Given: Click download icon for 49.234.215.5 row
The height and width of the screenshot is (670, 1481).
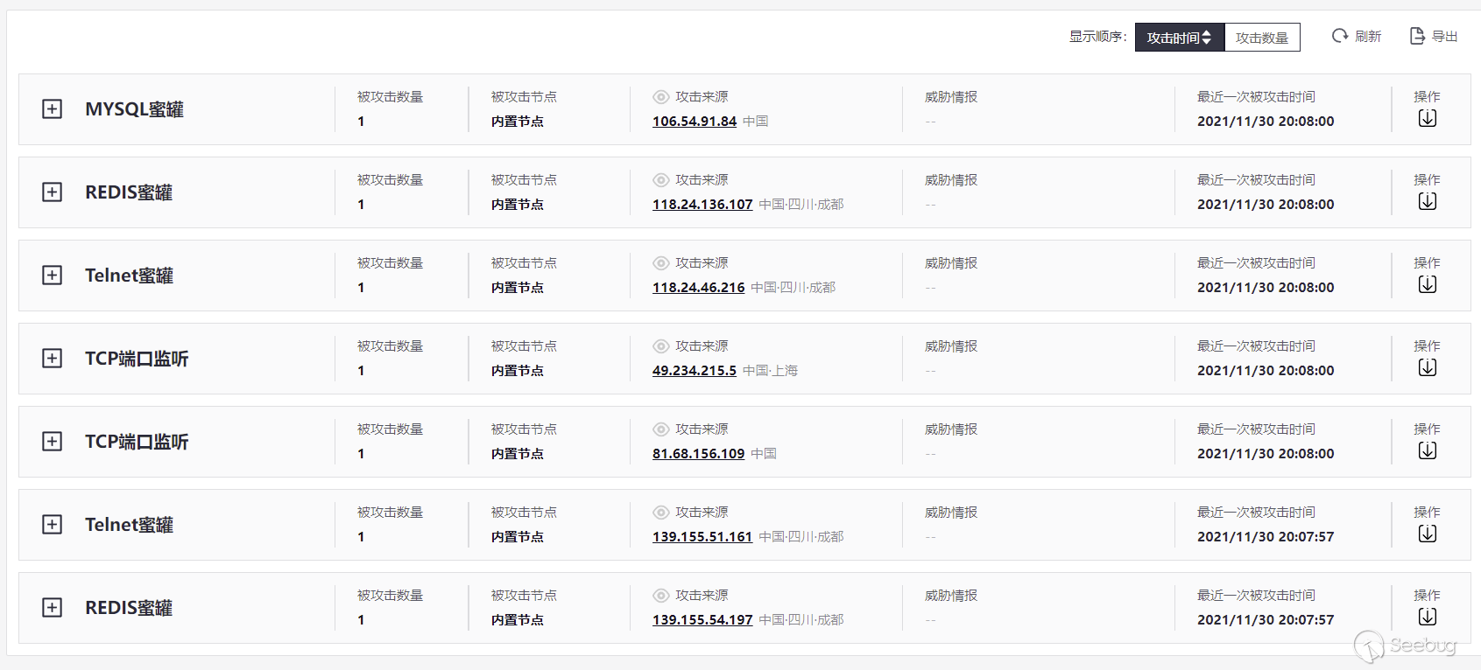Looking at the screenshot, I should pyautogui.click(x=1428, y=367).
